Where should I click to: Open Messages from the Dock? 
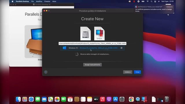point(38,99)
